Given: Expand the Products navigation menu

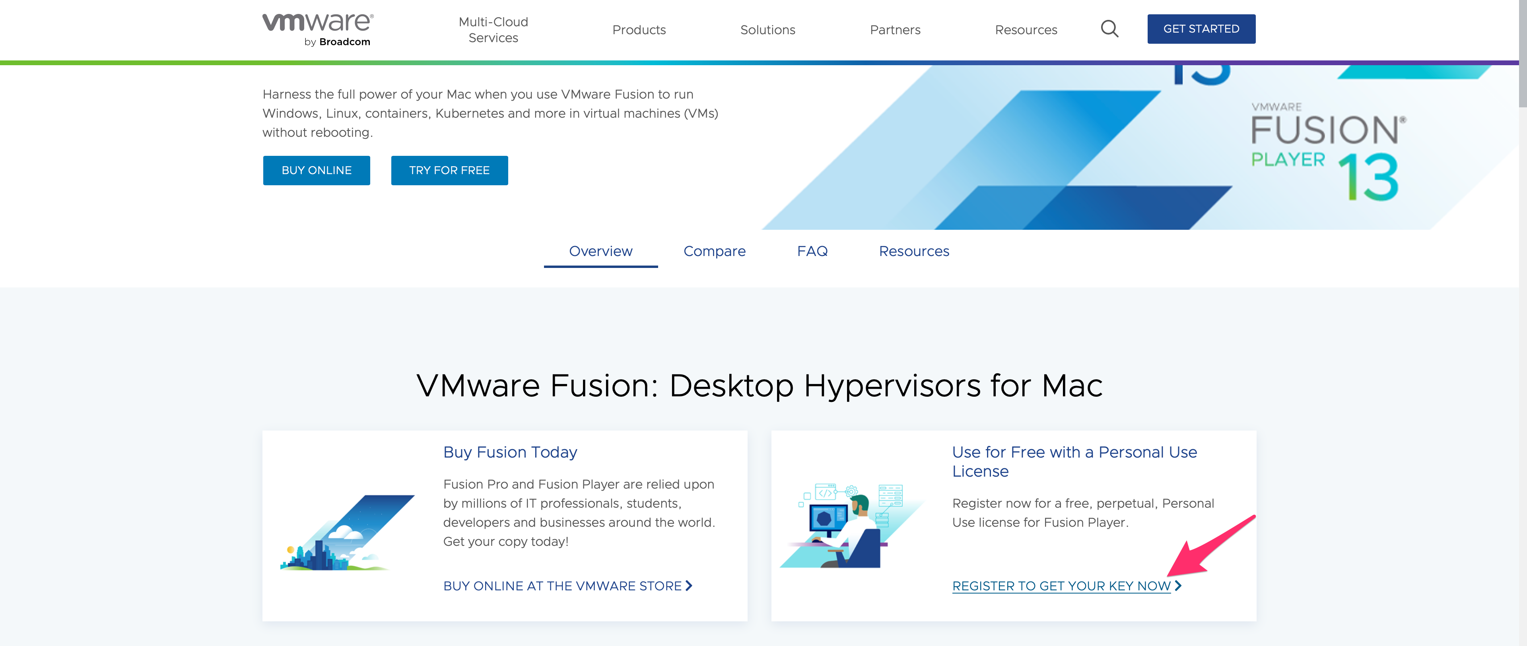Looking at the screenshot, I should pyautogui.click(x=639, y=30).
